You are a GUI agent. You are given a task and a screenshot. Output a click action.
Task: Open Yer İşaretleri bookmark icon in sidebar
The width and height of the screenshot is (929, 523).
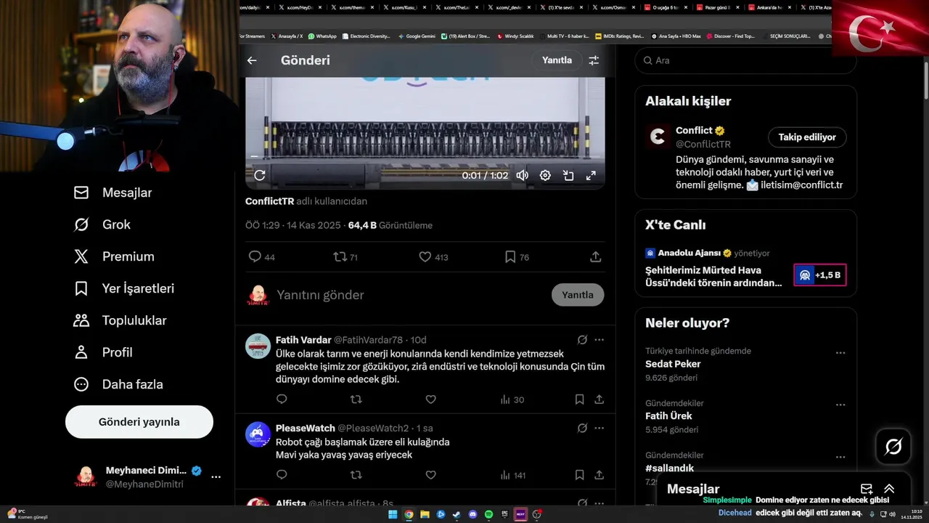(81, 288)
